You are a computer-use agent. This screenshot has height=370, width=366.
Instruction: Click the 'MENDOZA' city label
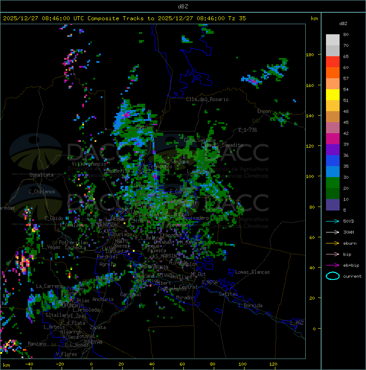(107, 225)
